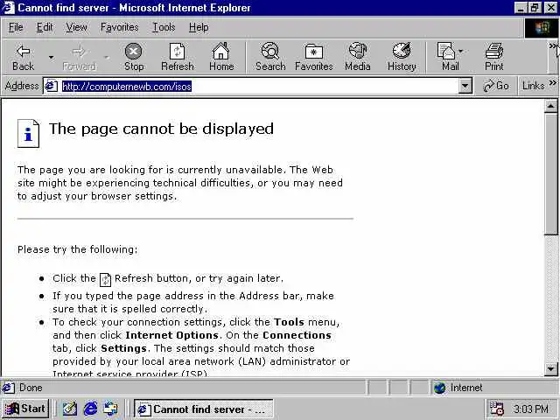Open the Back button history dropdown arrow
Viewport: 560px width, 420px height.
point(51,57)
